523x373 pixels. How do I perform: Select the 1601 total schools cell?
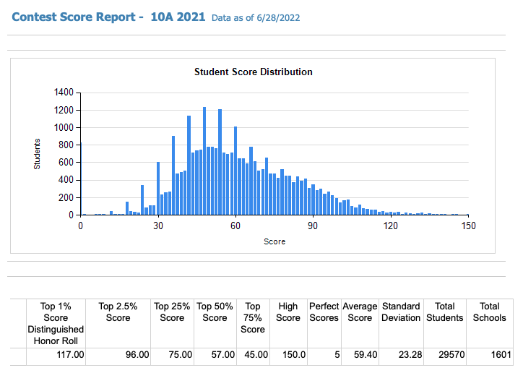pos(489,356)
